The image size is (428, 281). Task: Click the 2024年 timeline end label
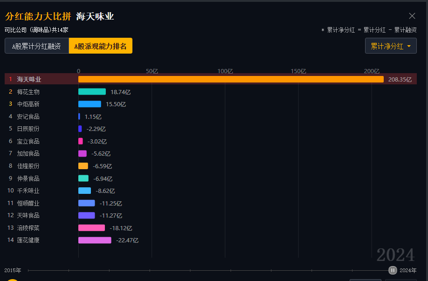tap(408, 270)
